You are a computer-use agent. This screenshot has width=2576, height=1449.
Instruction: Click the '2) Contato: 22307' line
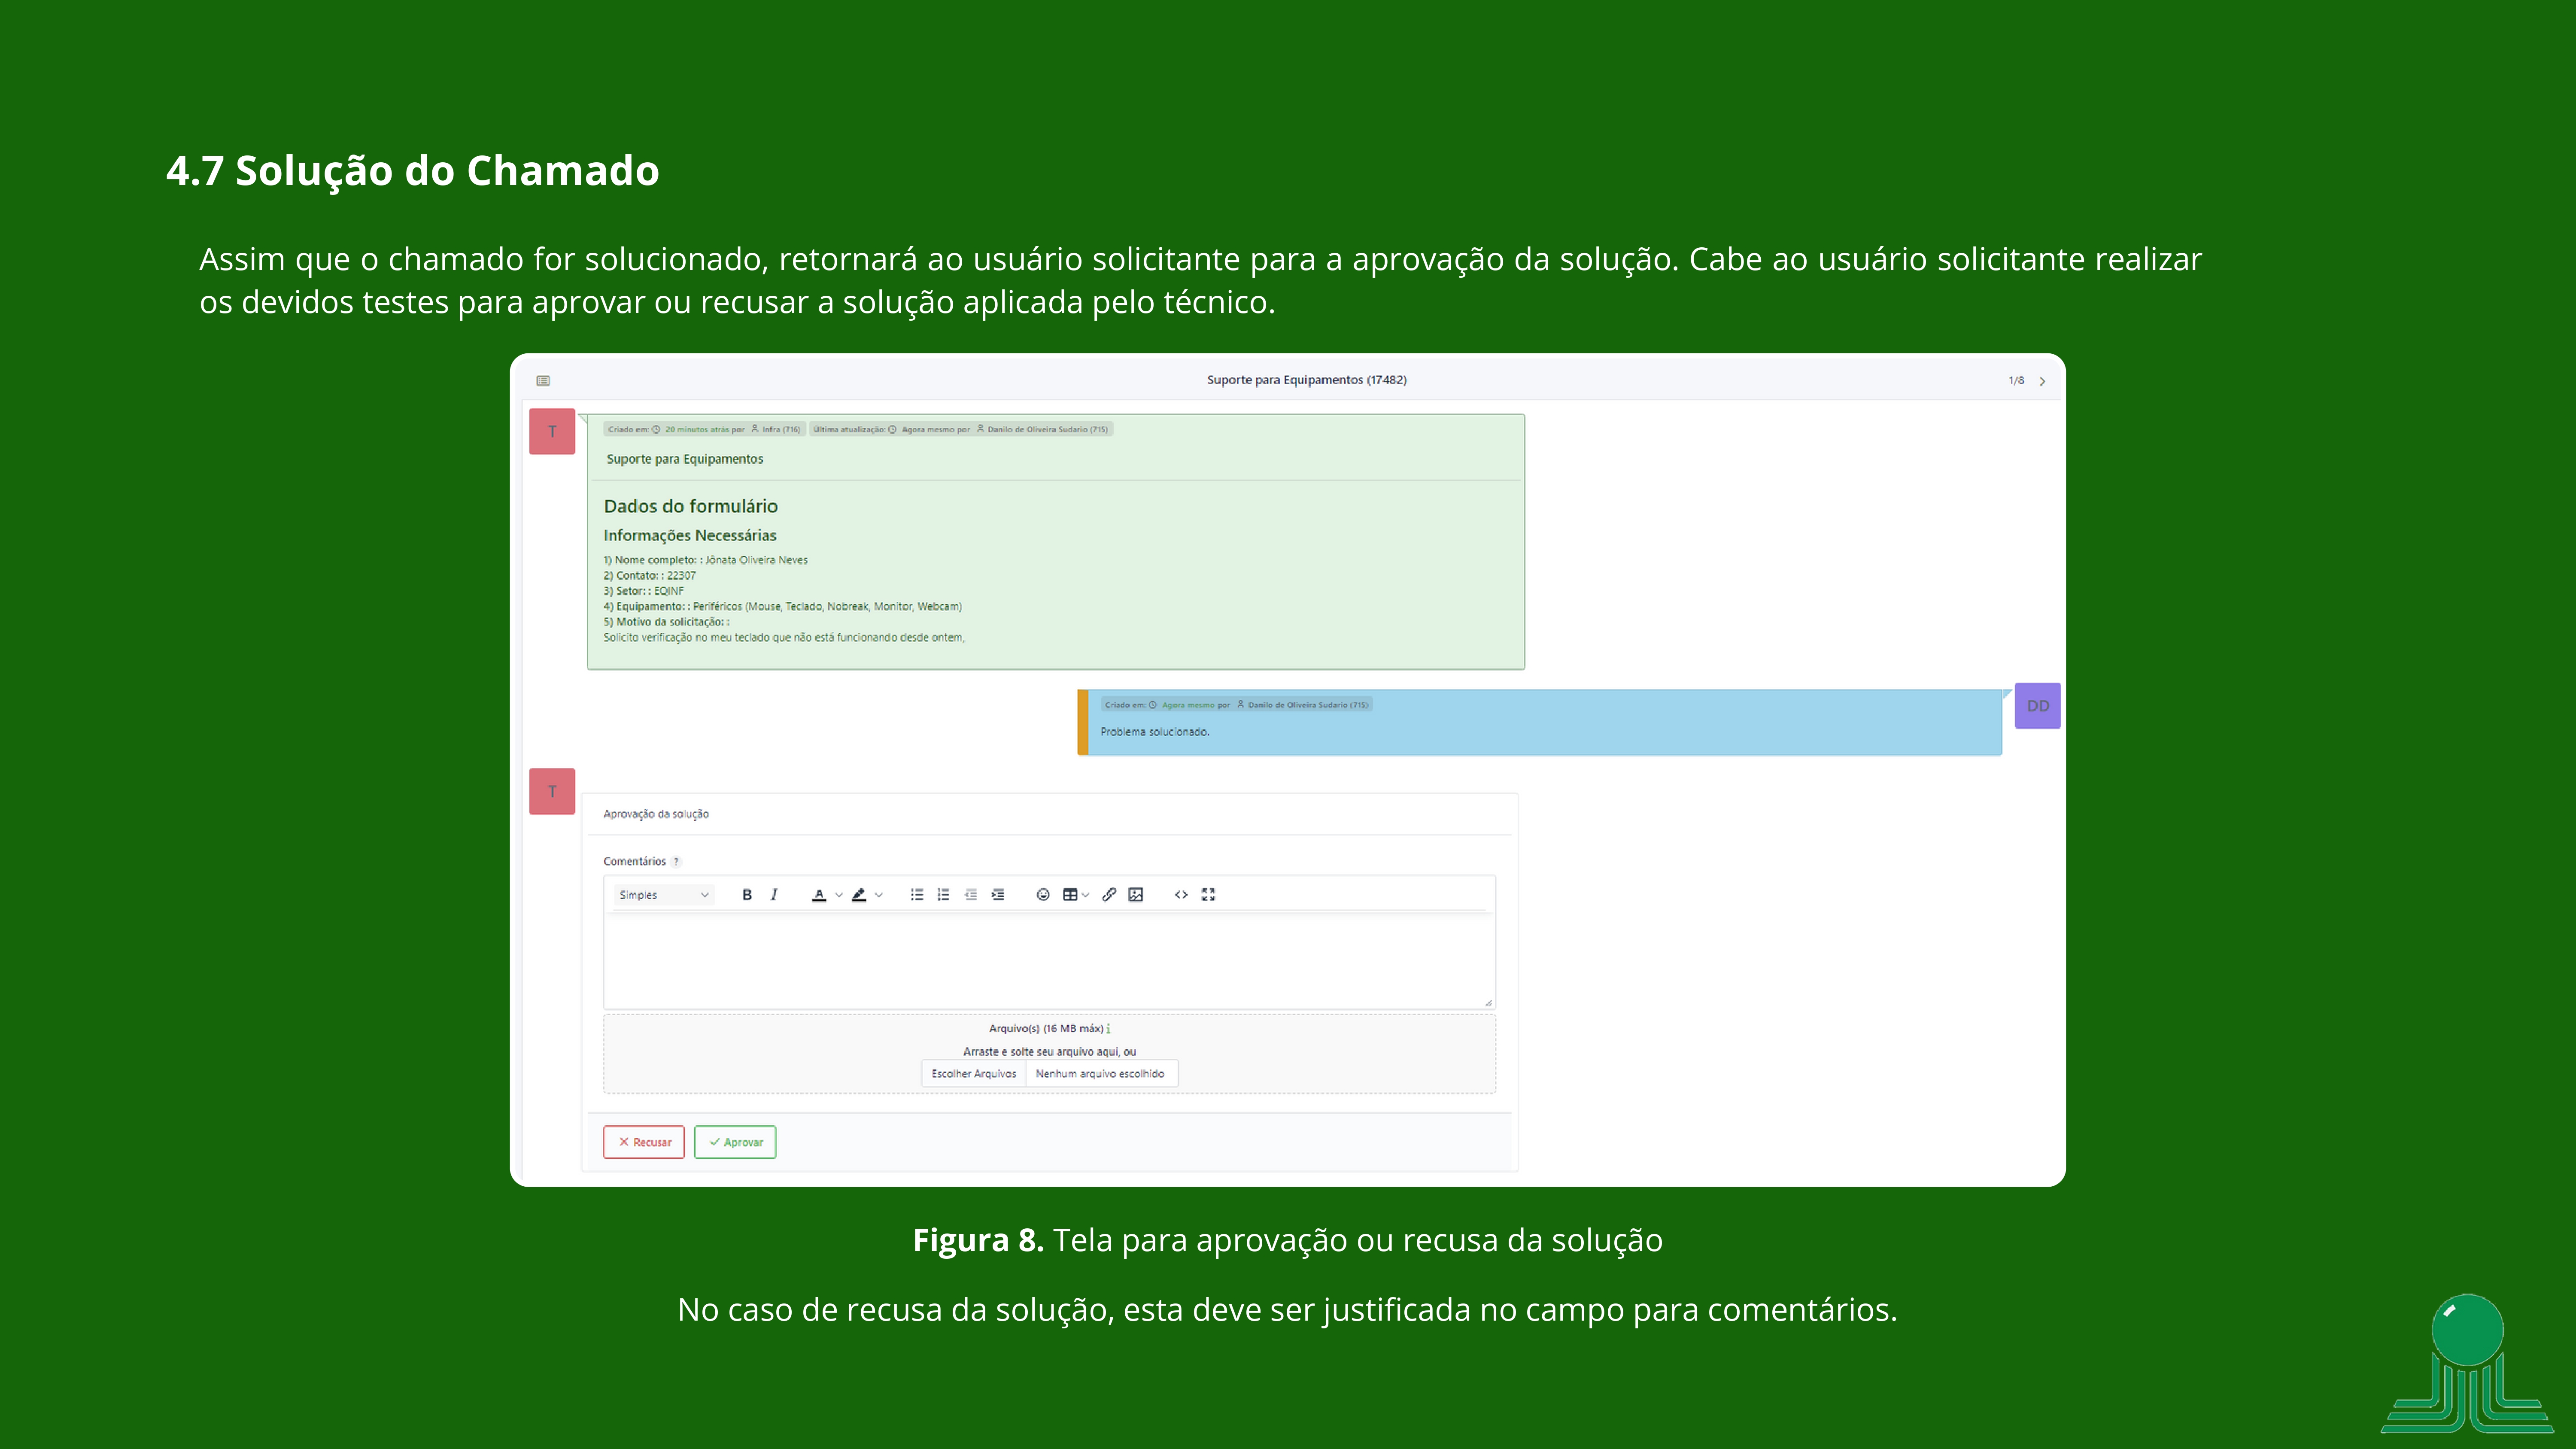point(650,576)
